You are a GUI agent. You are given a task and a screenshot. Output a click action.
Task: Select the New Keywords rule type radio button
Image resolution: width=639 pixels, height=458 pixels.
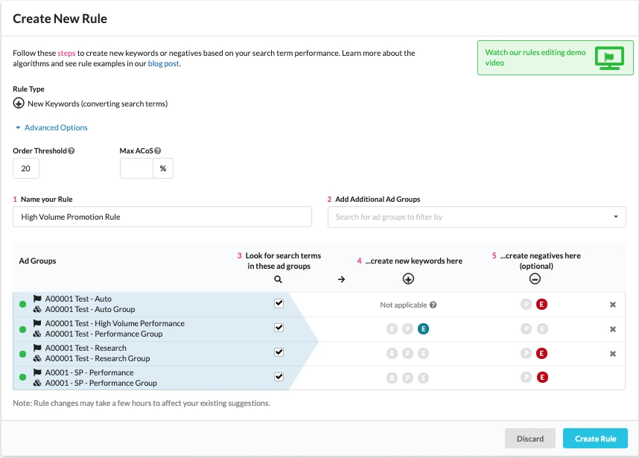[x=19, y=104]
